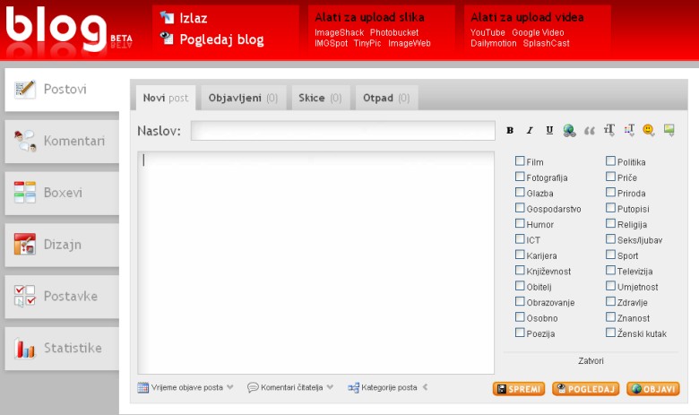Image resolution: width=699 pixels, height=415 pixels.
Task: Open smiley emoticon picker
Action: pyautogui.click(x=649, y=130)
